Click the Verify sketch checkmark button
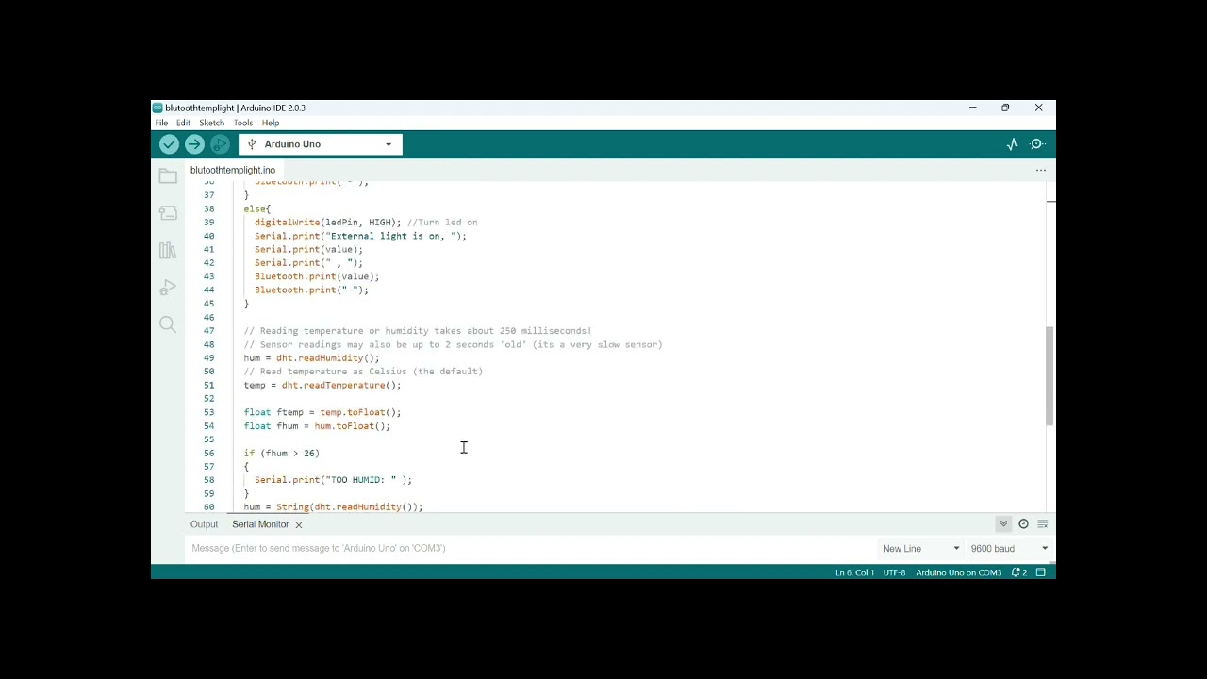 point(169,144)
